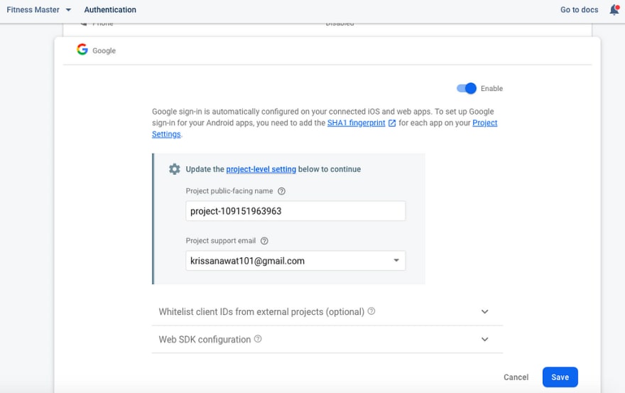Click external link icon after SHA1 fingerprint
The image size is (625, 393).
(392, 123)
